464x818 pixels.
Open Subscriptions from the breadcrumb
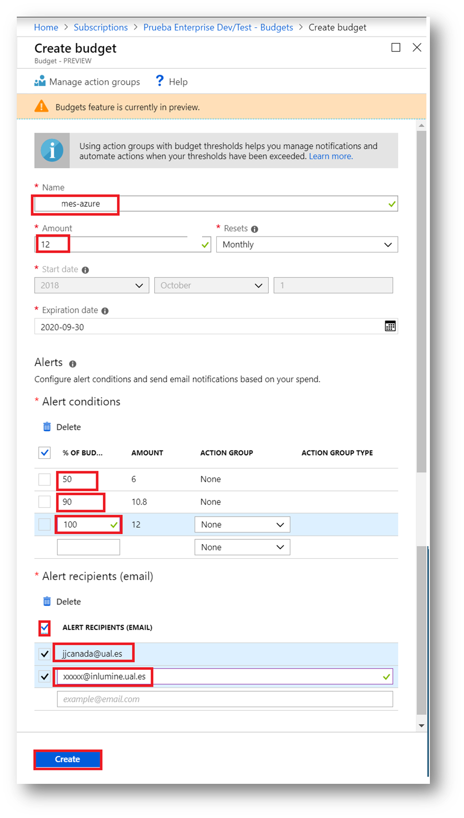pyautogui.click(x=100, y=27)
